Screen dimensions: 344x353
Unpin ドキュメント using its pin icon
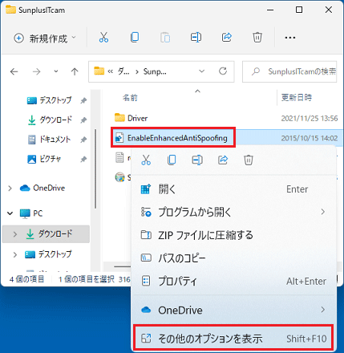[x=83, y=140]
